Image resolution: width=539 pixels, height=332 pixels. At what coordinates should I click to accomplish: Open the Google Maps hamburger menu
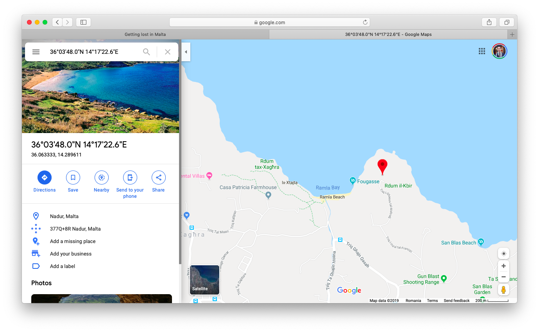(x=36, y=52)
